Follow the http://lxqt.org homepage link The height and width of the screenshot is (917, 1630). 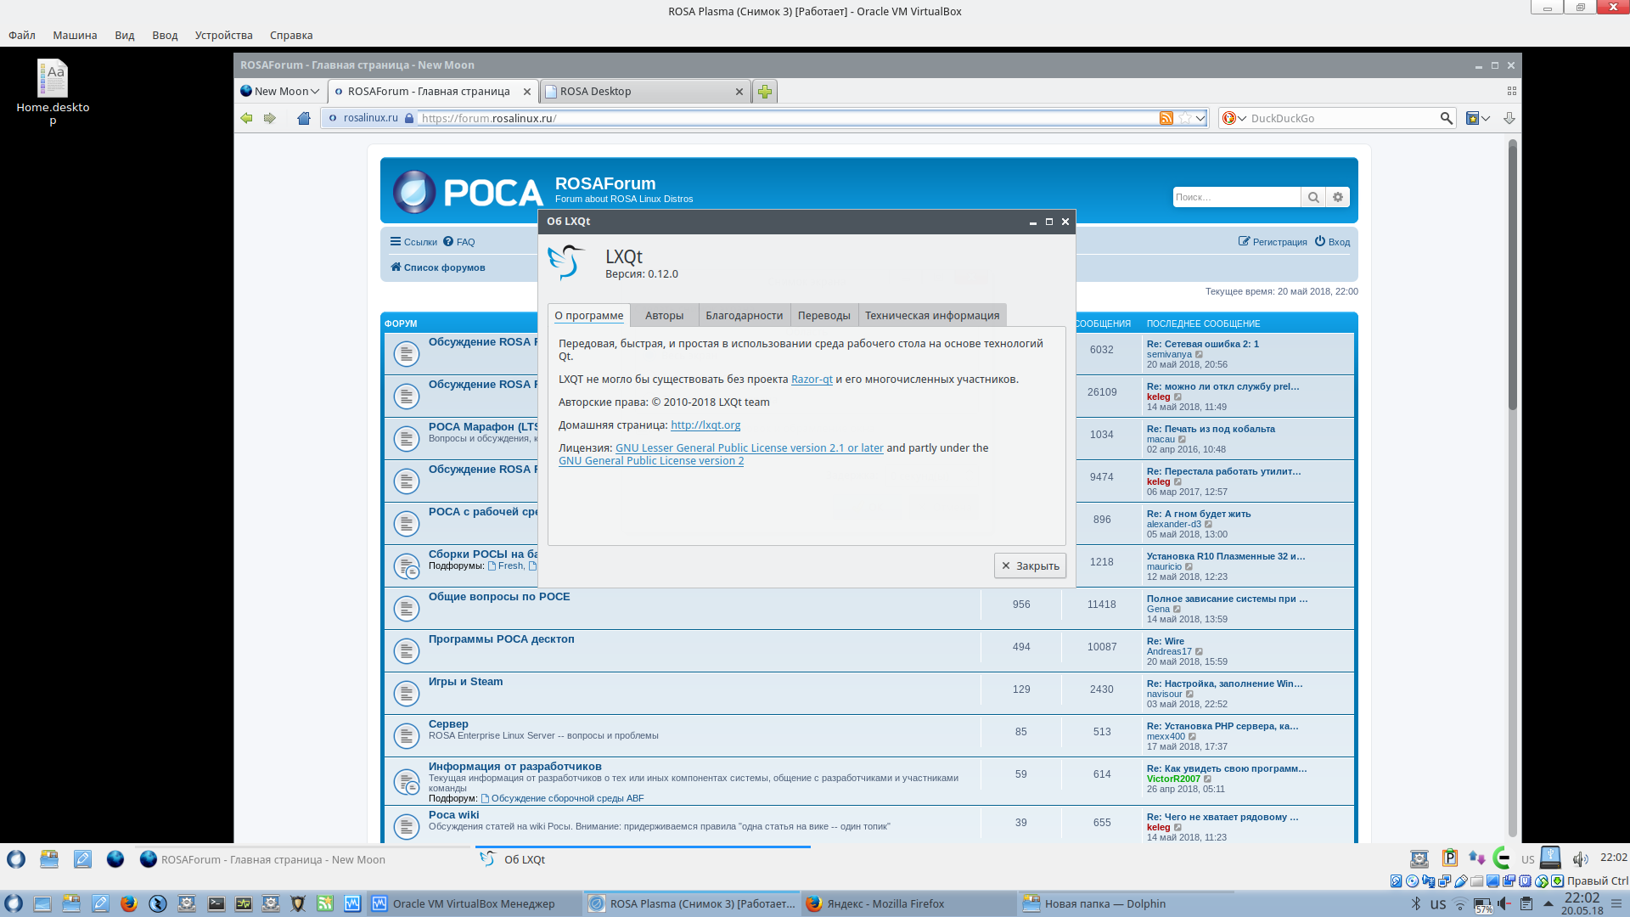click(x=705, y=425)
